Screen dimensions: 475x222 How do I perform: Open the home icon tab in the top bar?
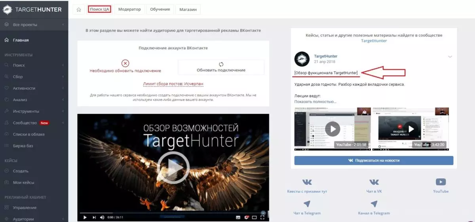79,9
